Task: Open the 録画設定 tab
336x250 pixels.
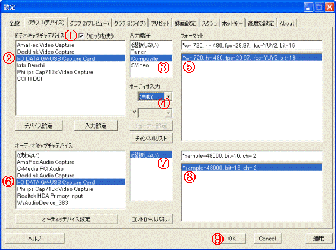Action: pyautogui.click(x=186, y=23)
